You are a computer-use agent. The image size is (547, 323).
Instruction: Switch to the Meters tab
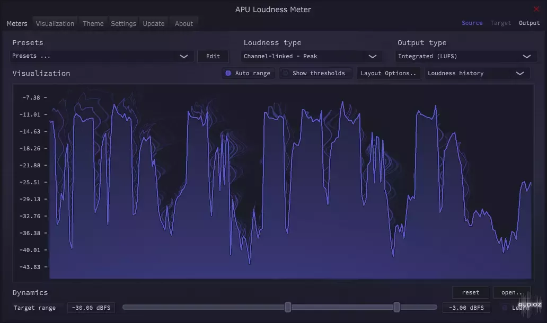17,23
